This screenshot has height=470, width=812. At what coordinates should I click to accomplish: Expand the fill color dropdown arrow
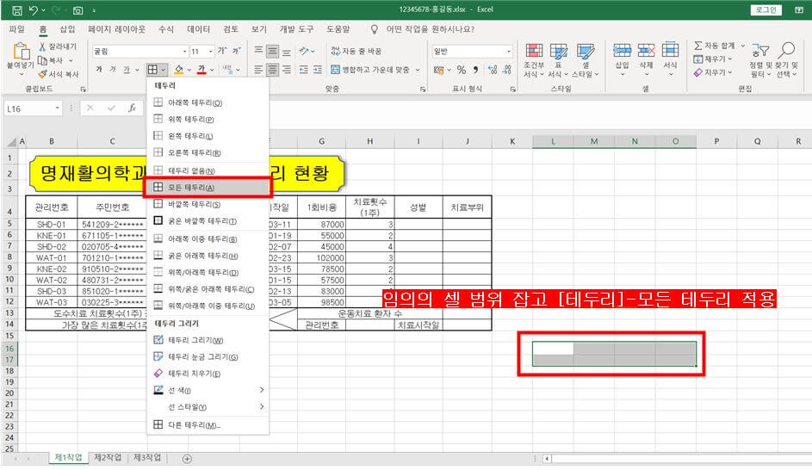click(189, 70)
